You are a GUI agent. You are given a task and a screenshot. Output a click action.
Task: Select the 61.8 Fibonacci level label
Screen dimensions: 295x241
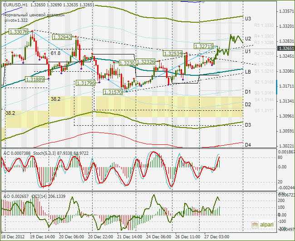pyautogui.click(x=55, y=54)
